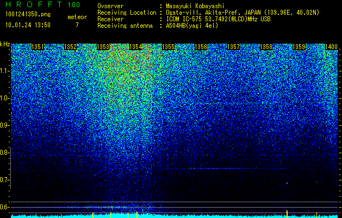Click the date 10.01.24 13:50
Image resolution: width=342 pixels, height=218 pixels.
(28, 25)
